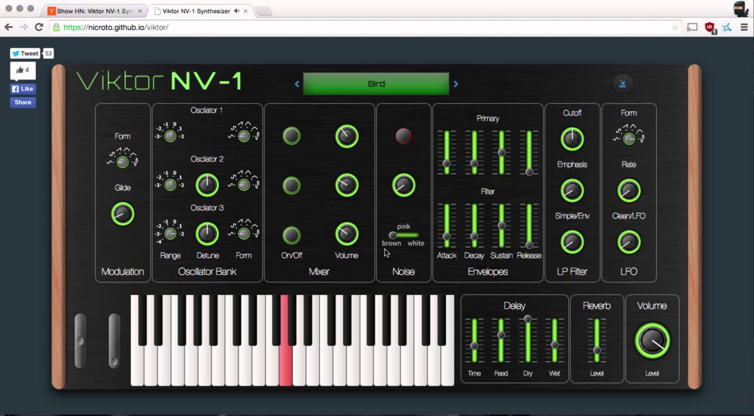Click the Modulation Form selector knob

tap(122, 161)
